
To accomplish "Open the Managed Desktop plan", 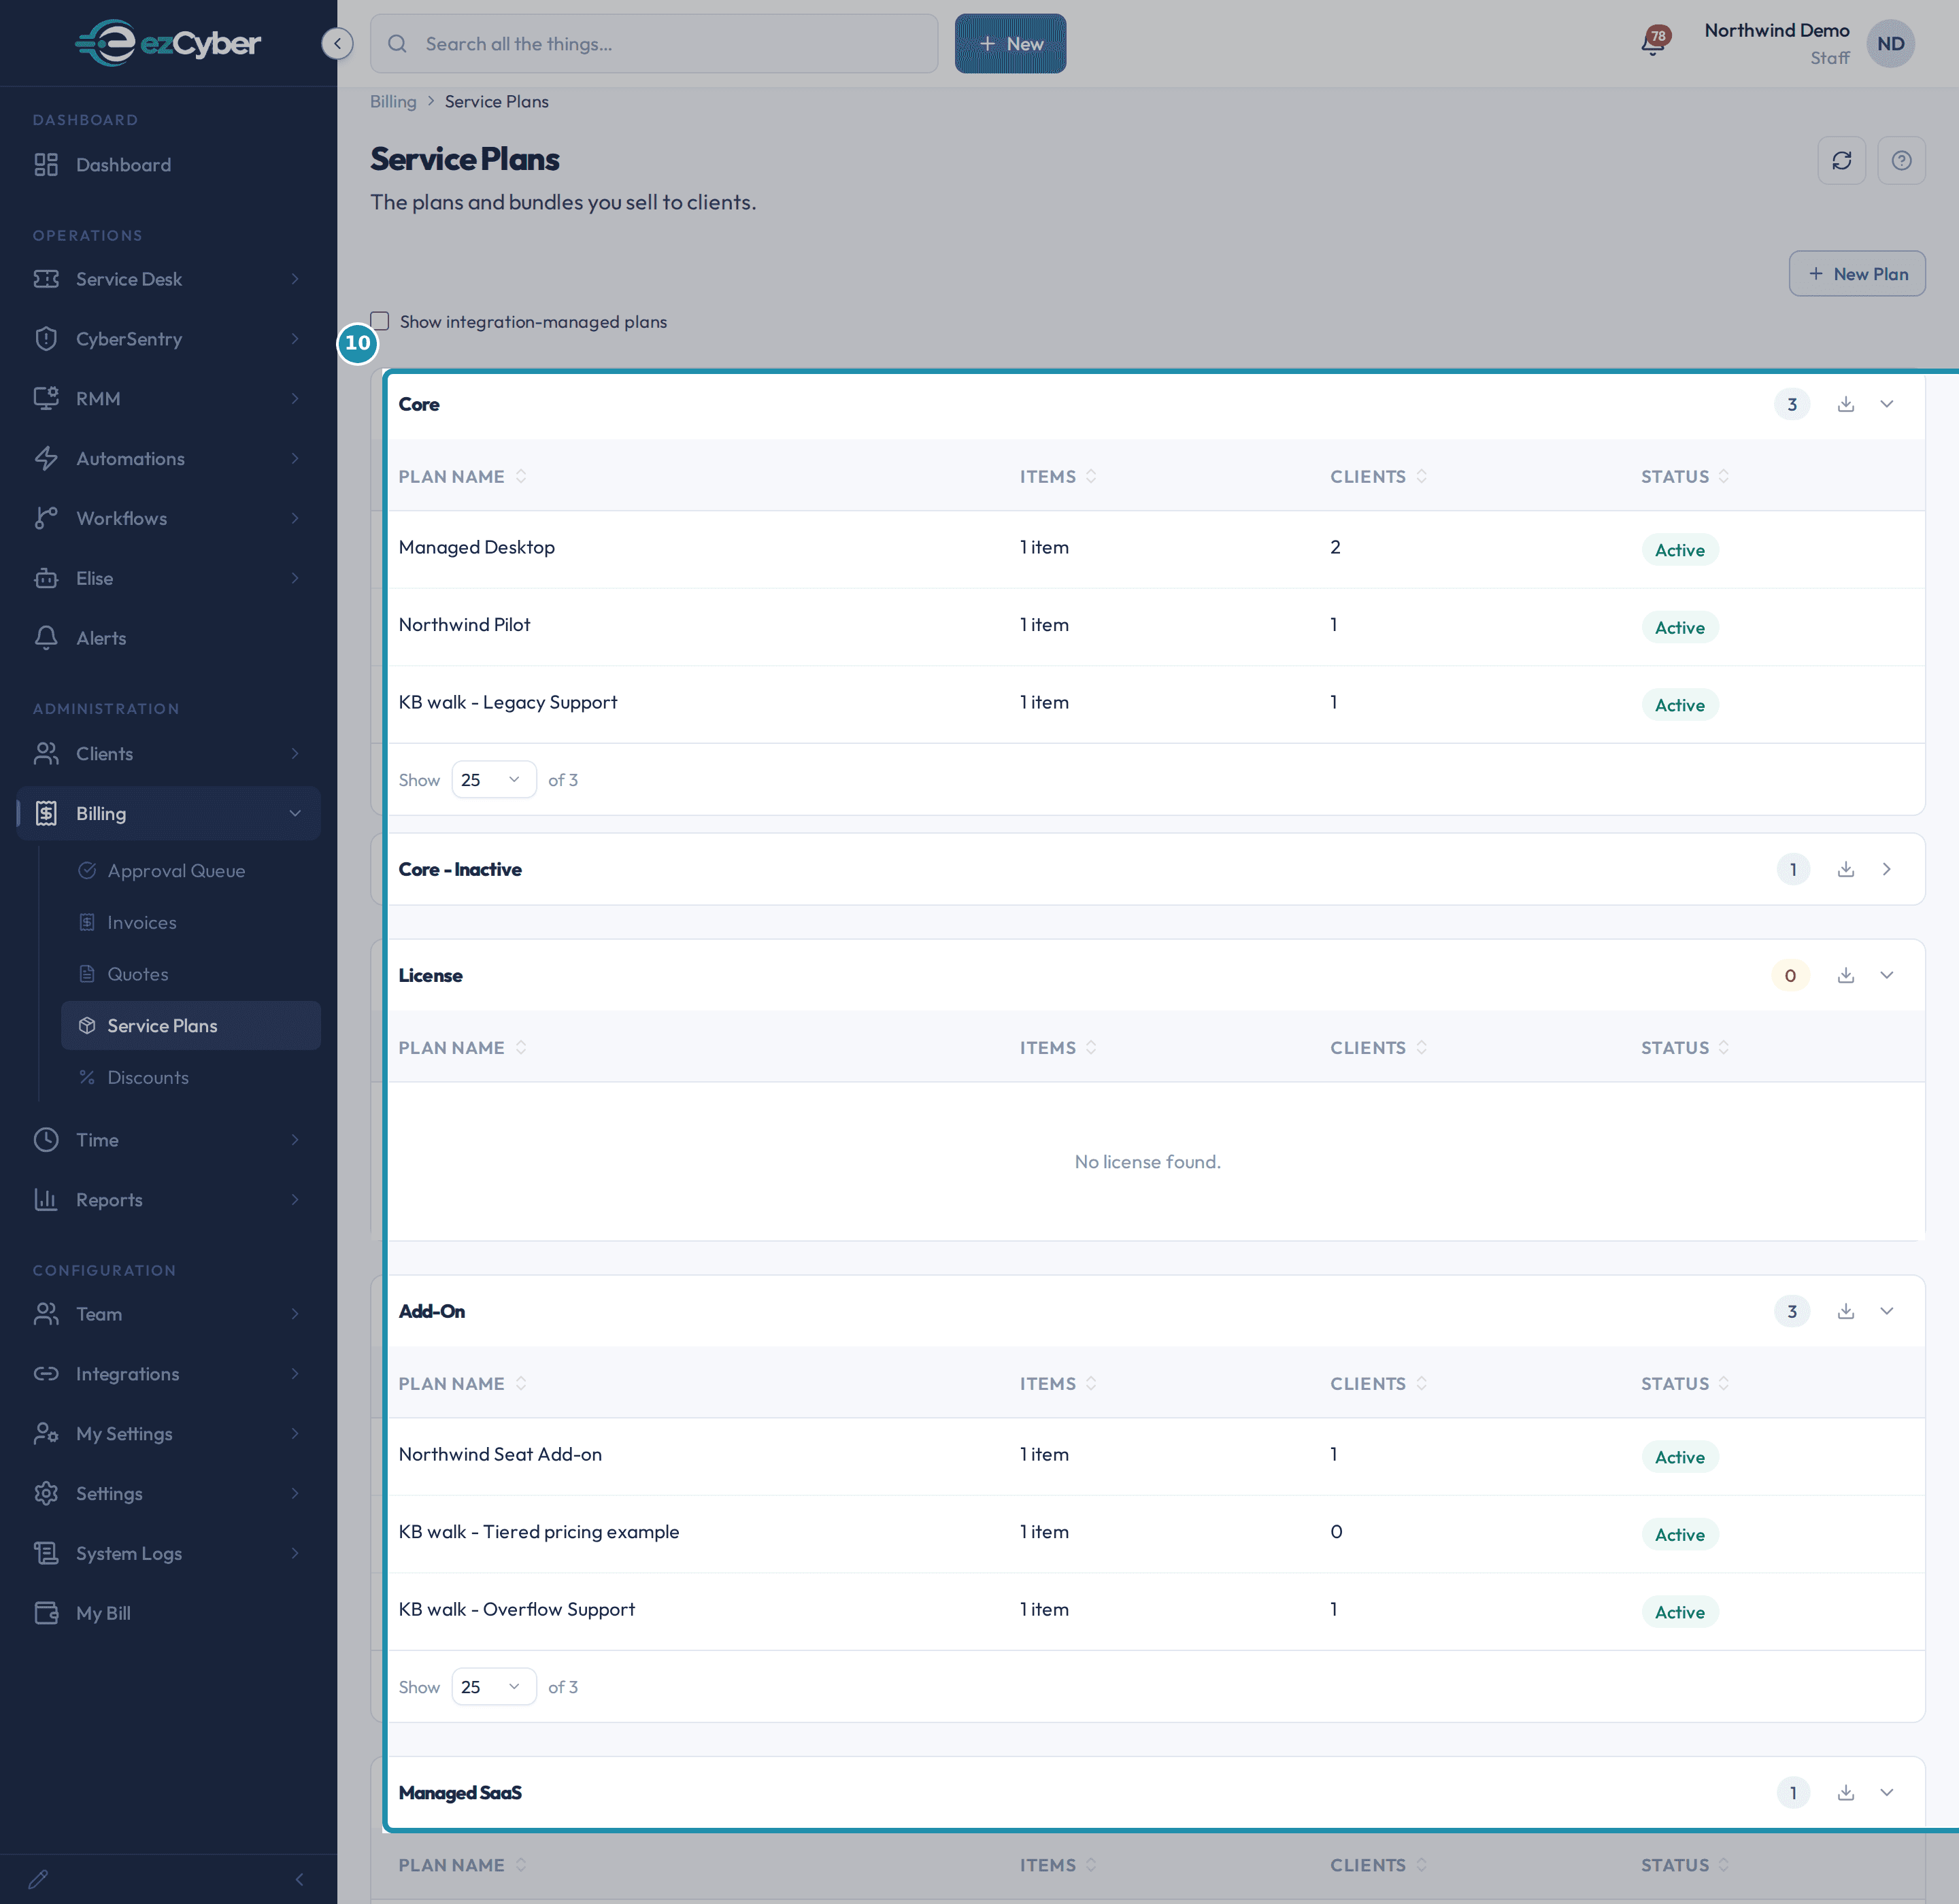I will tap(476, 547).
